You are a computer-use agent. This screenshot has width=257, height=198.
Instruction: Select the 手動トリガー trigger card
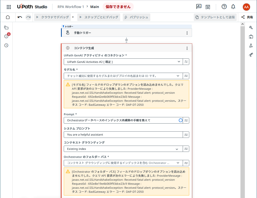point(126,33)
